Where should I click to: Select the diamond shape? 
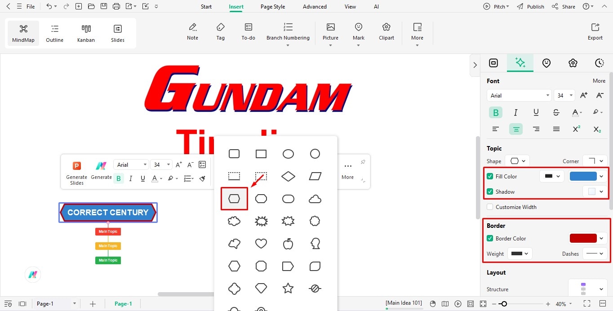coord(288,176)
